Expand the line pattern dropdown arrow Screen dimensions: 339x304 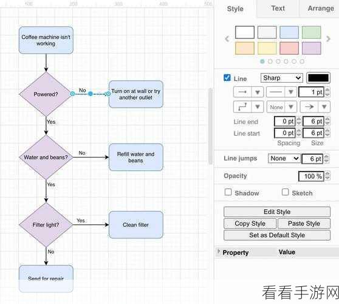[x=291, y=92]
